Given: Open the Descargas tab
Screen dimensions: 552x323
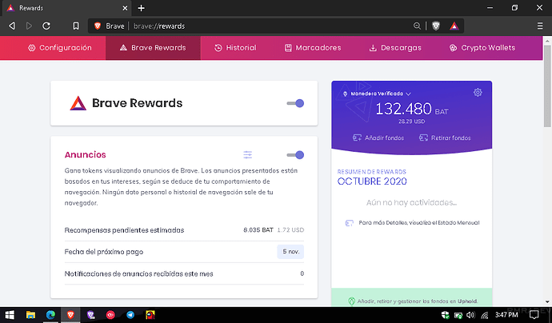Looking at the screenshot, I should (395, 48).
